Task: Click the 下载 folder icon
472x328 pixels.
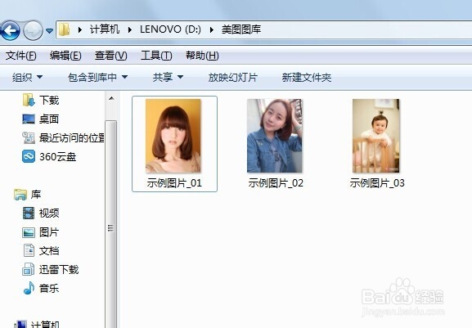Action: (x=29, y=100)
